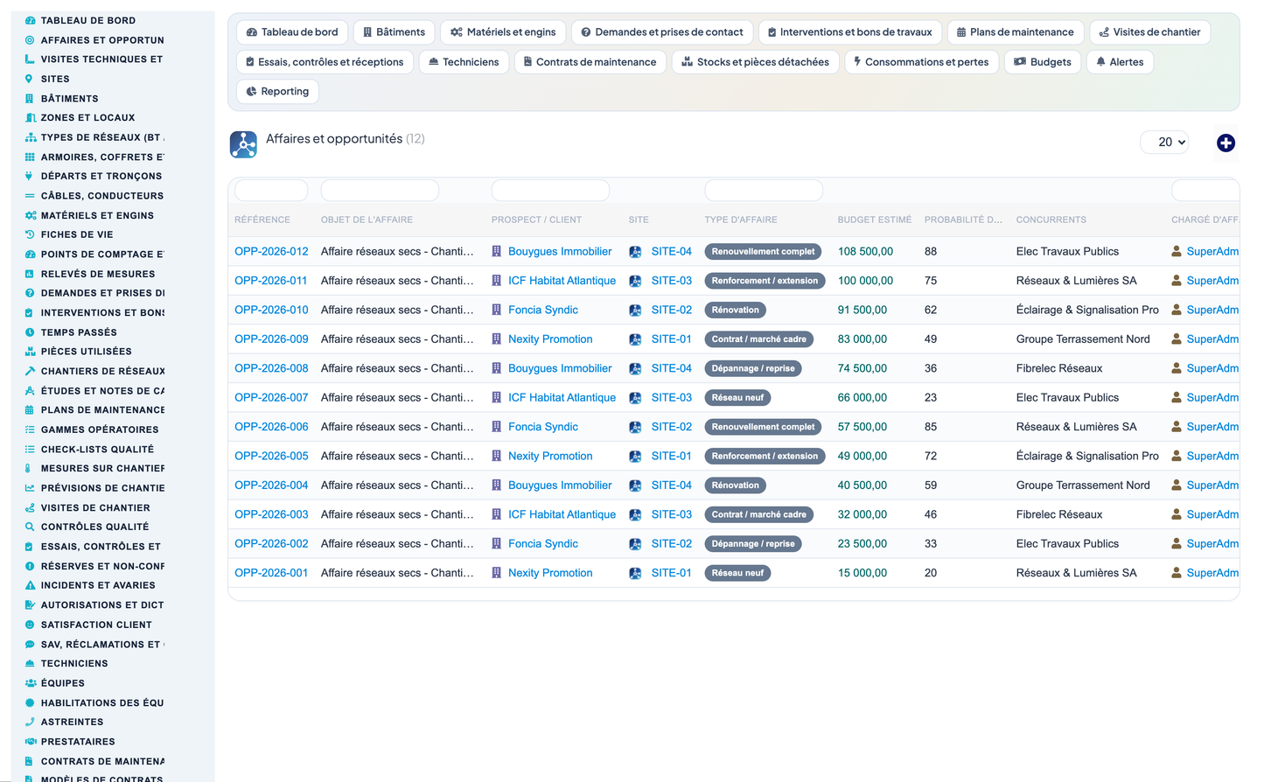Open Départs et tronçons plug icon
The width and height of the screenshot is (1264, 782).
pos(30,176)
